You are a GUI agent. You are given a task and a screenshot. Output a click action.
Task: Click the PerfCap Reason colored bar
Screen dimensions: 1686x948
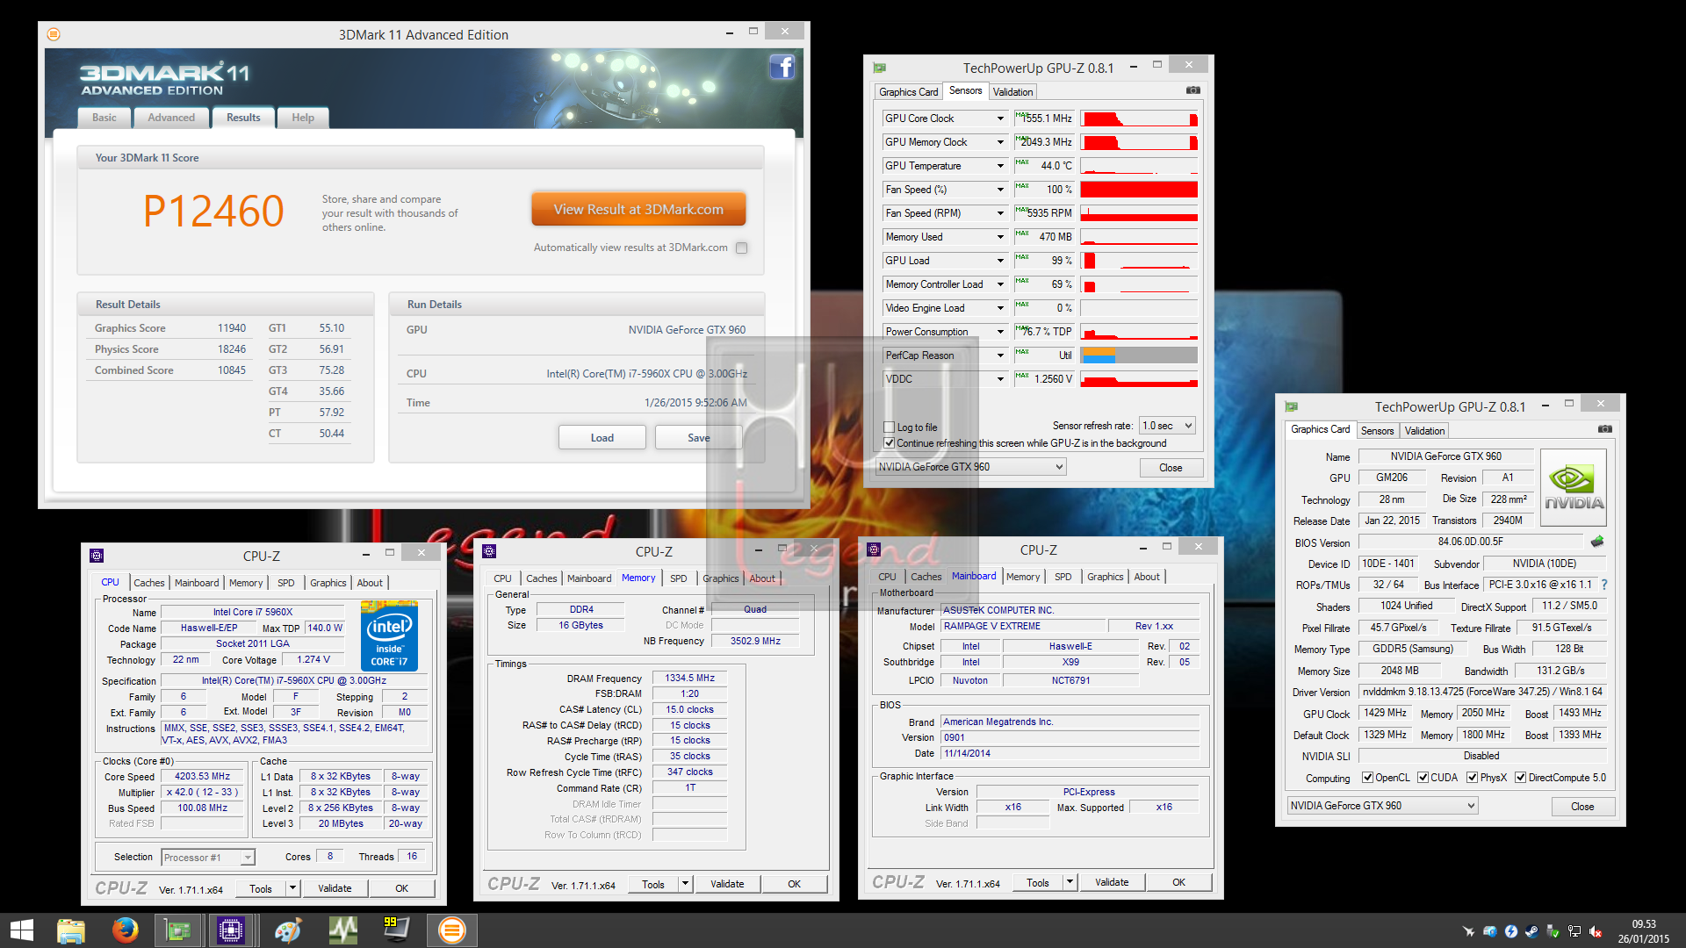tap(1139, 355)
